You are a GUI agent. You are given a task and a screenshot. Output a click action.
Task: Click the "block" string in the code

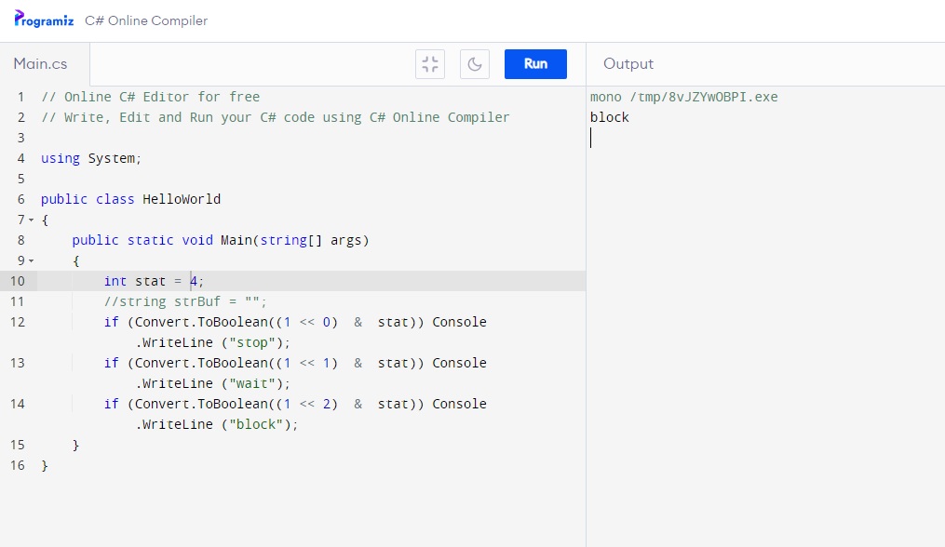click(256, 424)
